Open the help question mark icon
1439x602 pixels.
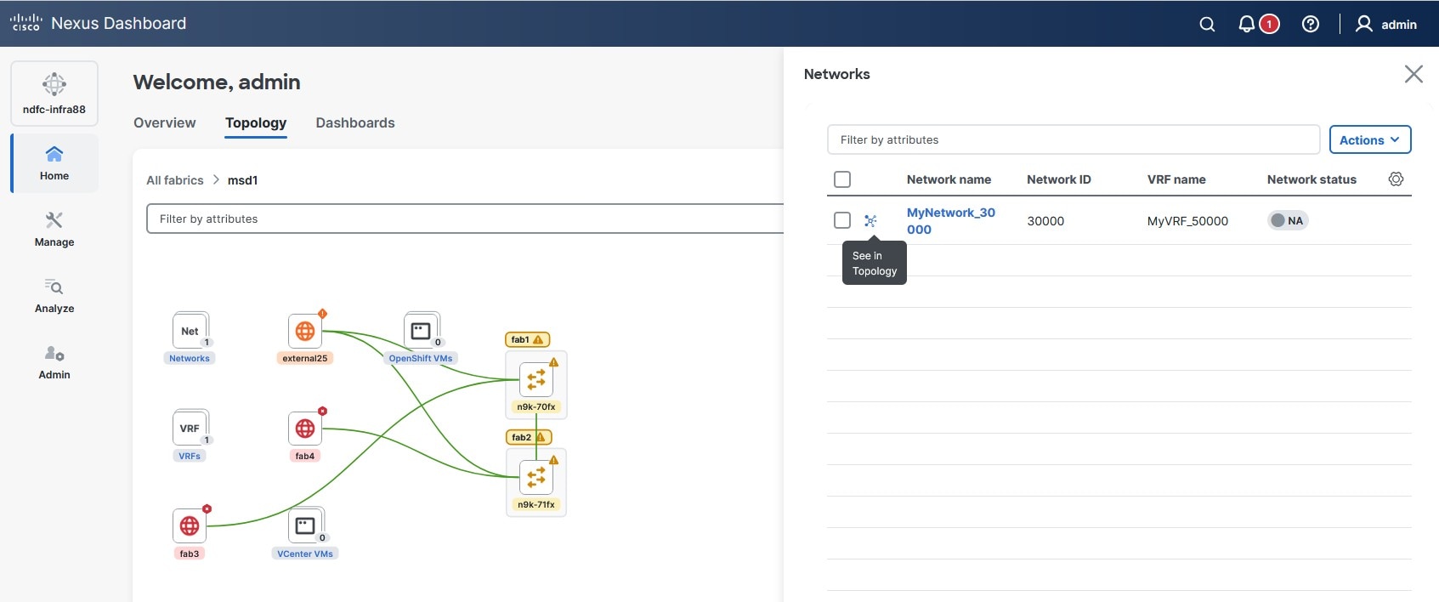coord(1311,24)
